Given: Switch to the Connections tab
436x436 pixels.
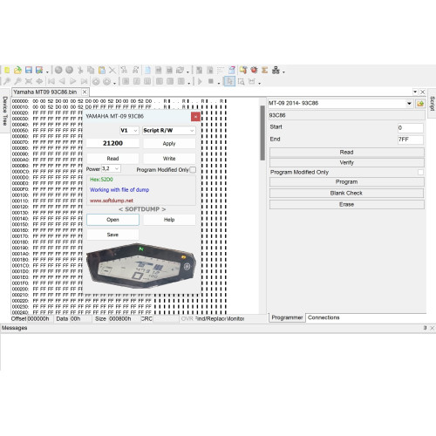Looking at the screenshot, I should click(324, 317).
